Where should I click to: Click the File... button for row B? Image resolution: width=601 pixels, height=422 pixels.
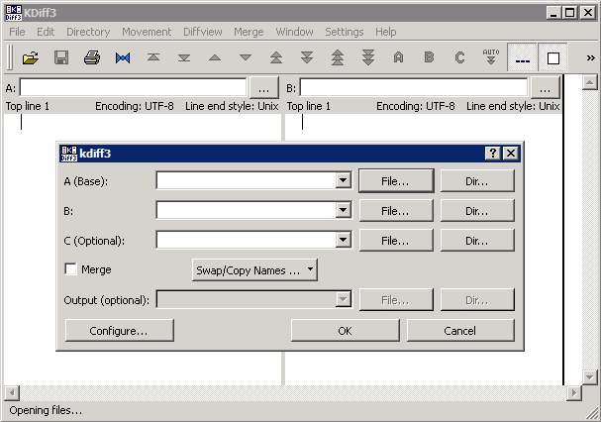click(394, 211)
